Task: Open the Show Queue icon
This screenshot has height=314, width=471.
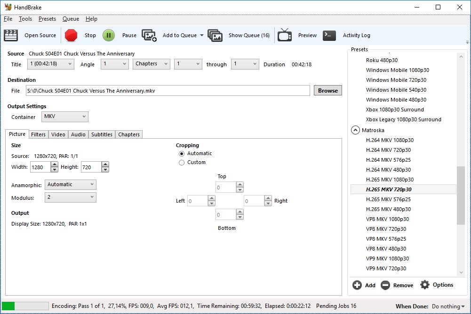Action: point(215,35)
